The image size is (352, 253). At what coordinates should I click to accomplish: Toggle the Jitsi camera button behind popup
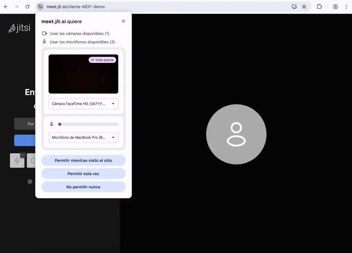click(x=31, y=160)
